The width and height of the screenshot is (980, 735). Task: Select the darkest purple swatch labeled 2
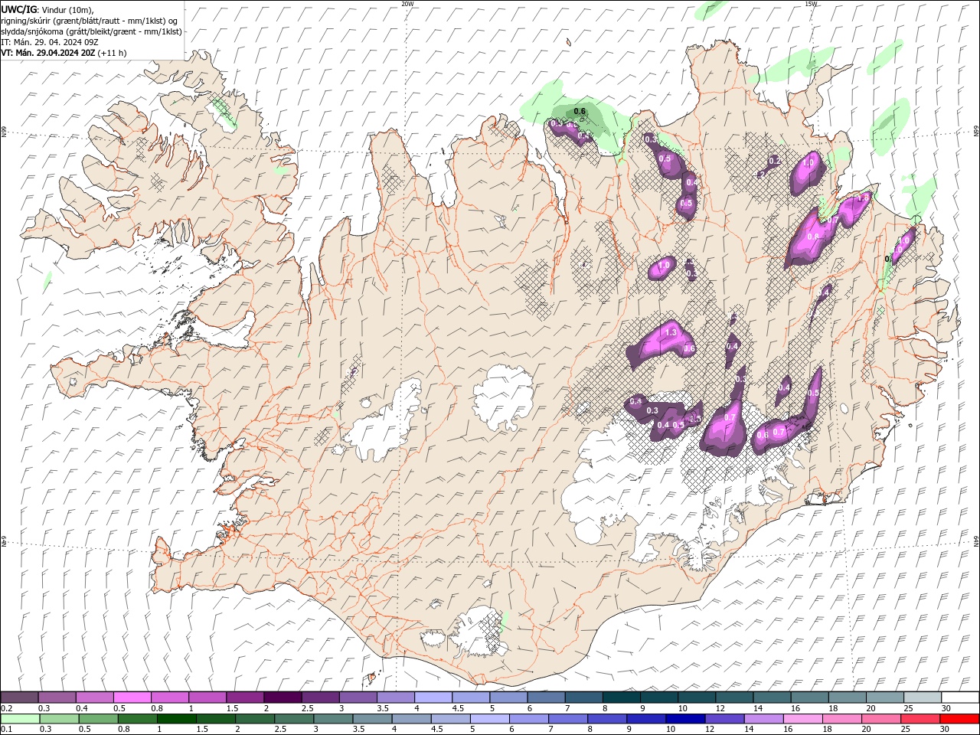click(282, 697)
